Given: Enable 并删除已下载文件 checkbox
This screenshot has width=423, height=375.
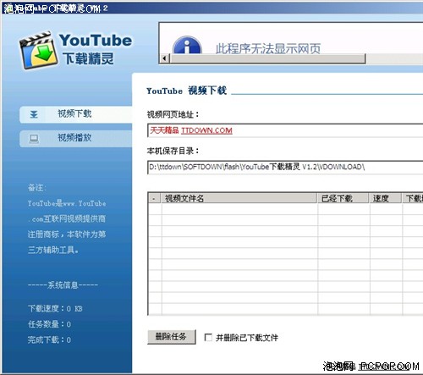Looking at the screenshot, I should [x=208, y=338].
